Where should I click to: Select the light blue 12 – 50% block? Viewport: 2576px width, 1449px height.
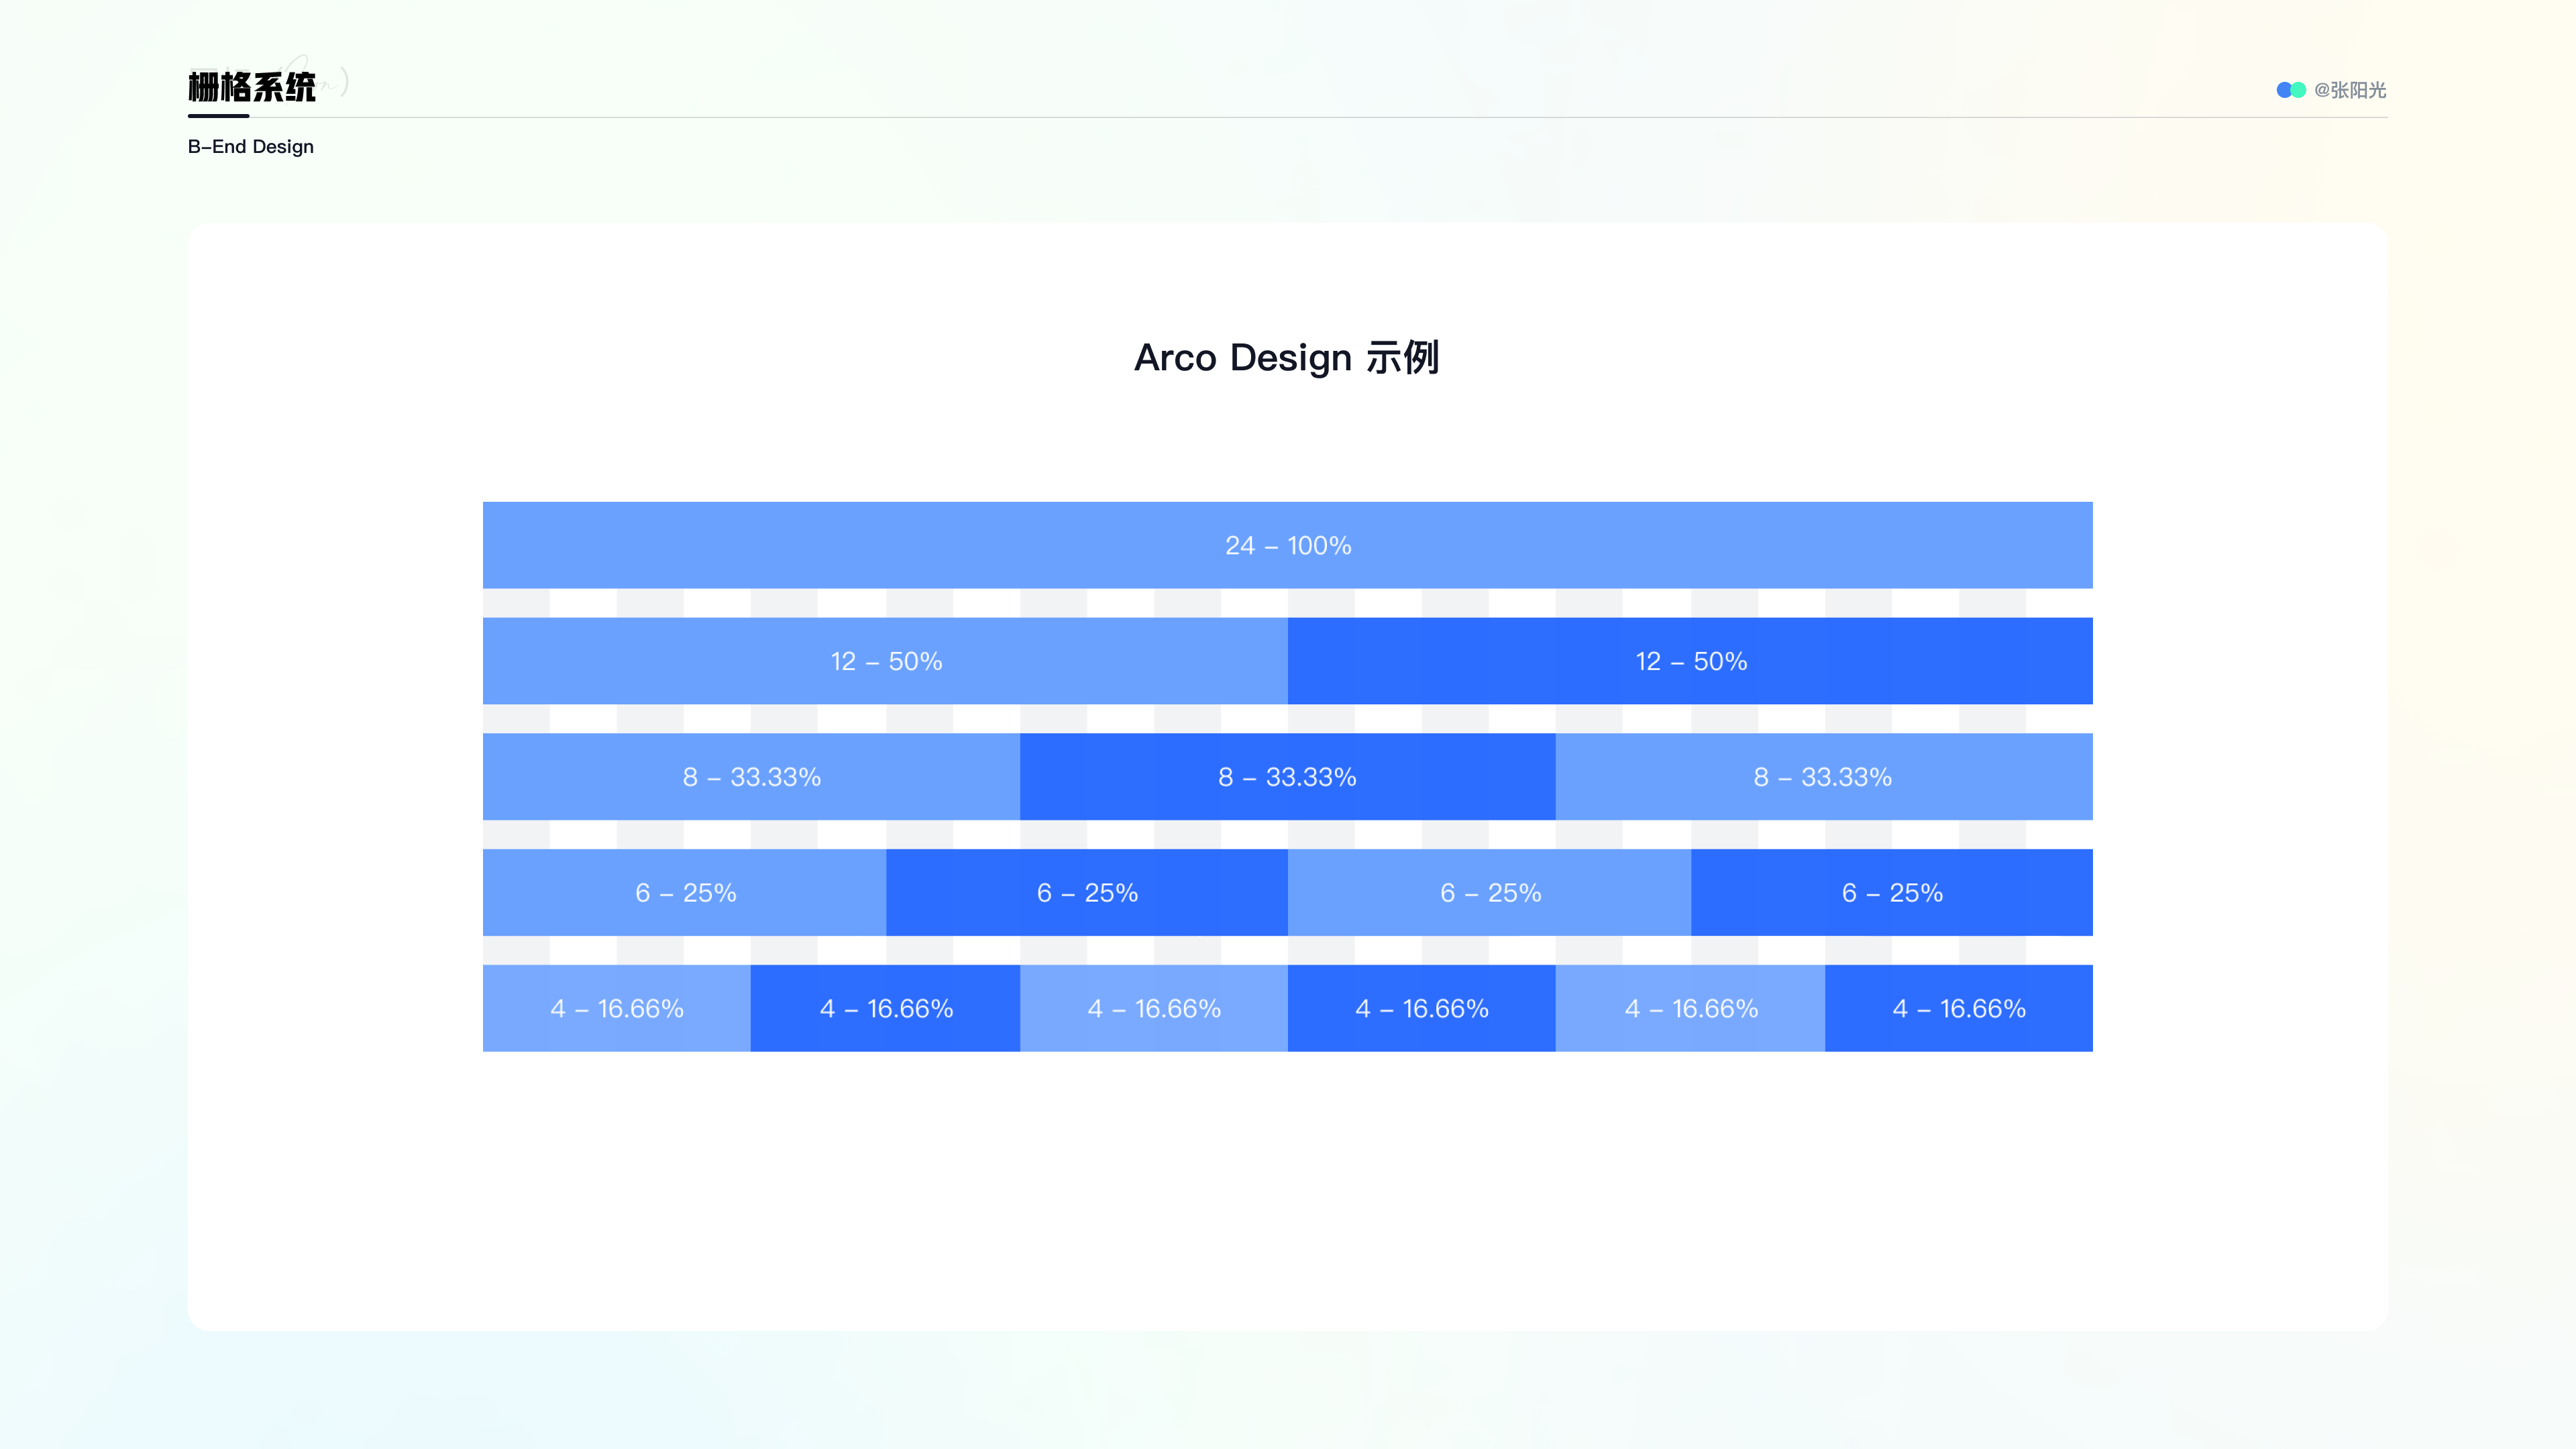(885, 661)
